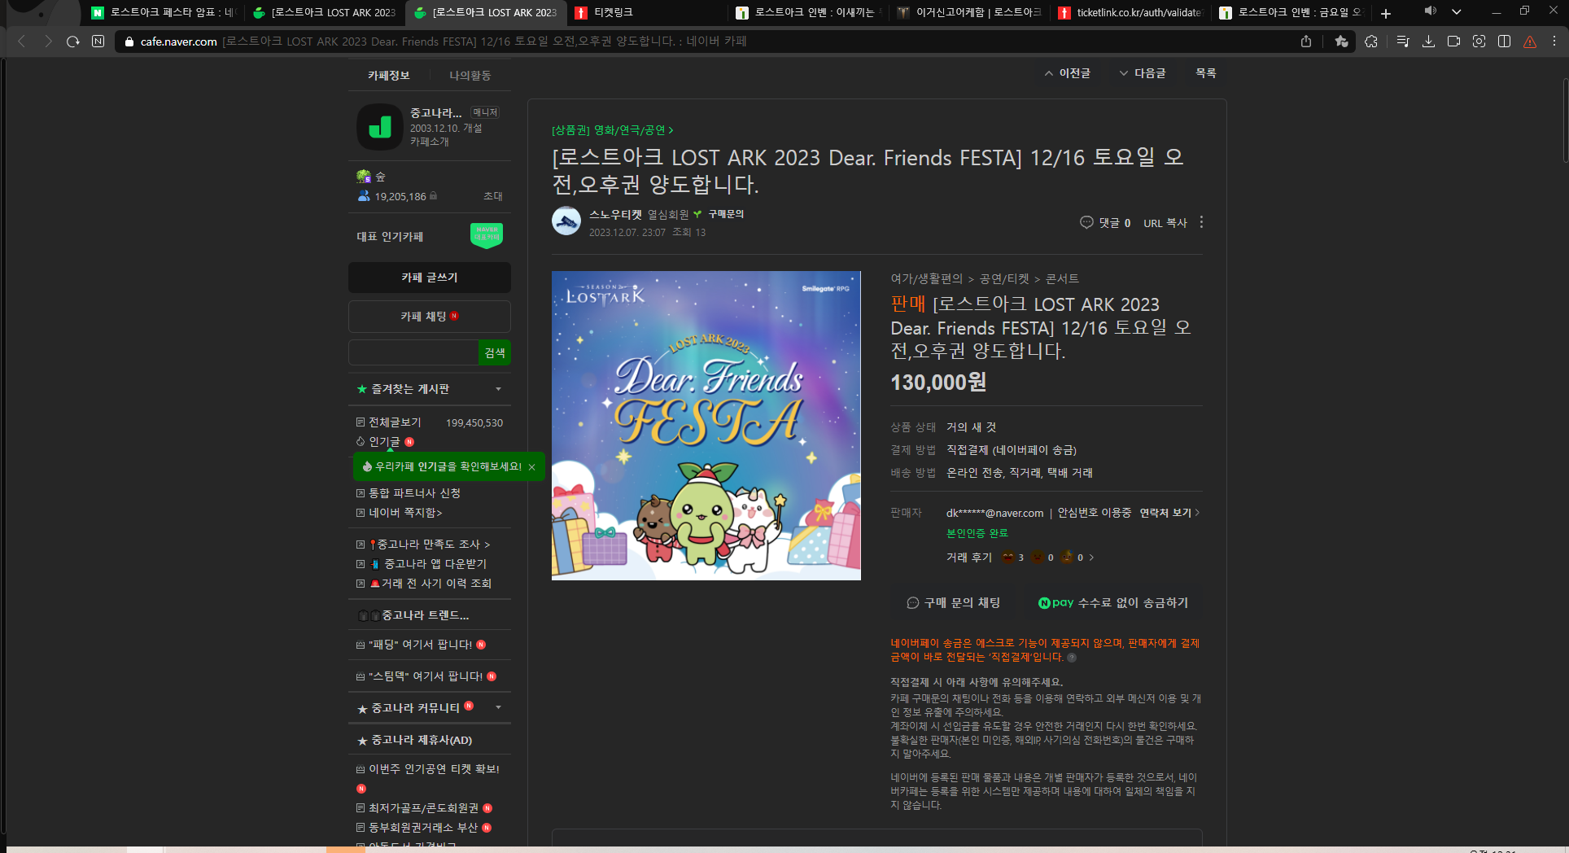Open the Dear Friends FESTA product image

[706, 425]
